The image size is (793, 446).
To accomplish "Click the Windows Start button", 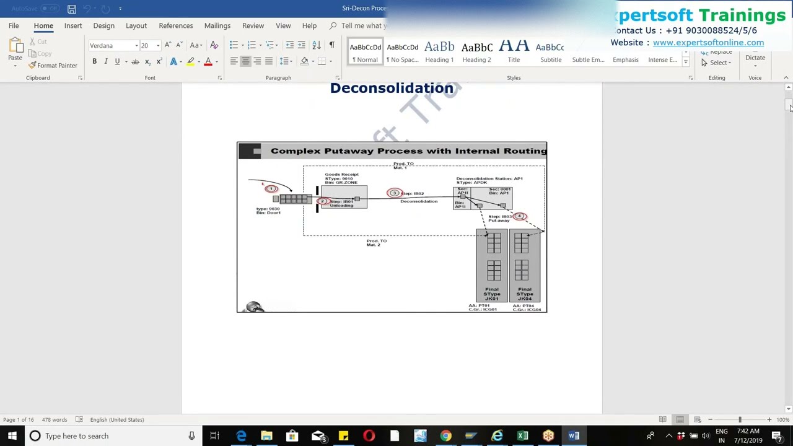I will (12, 435).
